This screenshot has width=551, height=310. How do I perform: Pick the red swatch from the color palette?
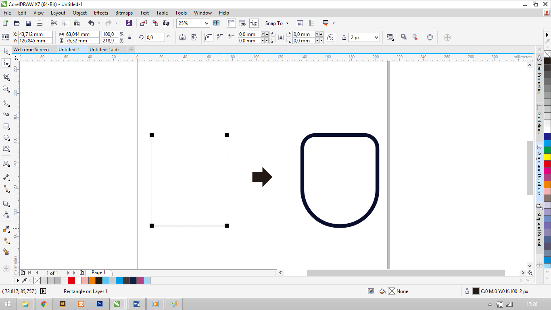point(71,280)
